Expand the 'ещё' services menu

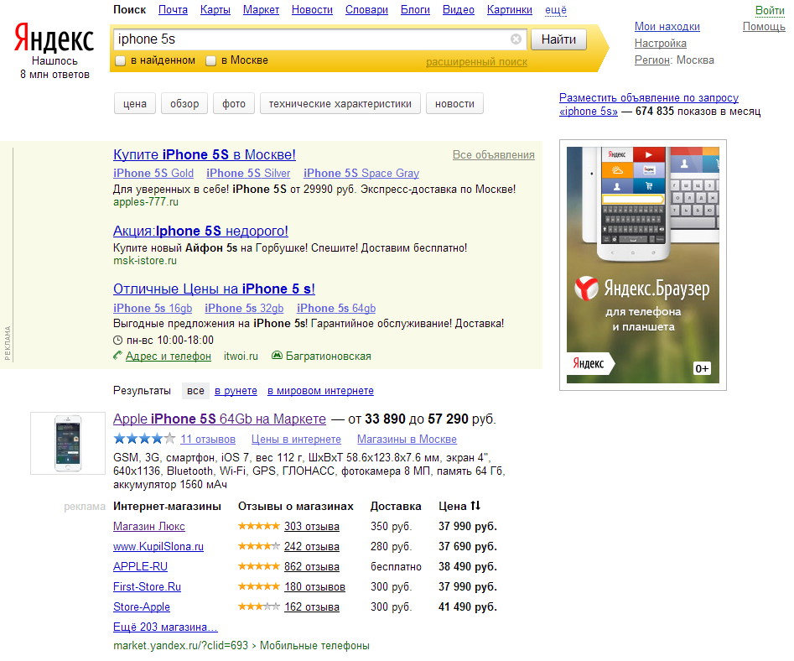tap(556, 9)
